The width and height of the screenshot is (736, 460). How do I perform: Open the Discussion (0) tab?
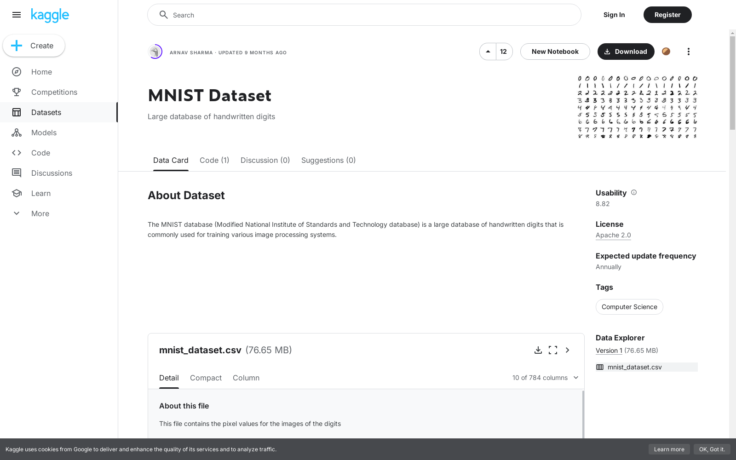point(265,160)
